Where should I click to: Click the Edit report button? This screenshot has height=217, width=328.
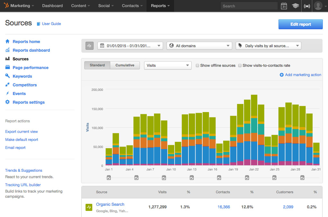click(x=300, y=24)
